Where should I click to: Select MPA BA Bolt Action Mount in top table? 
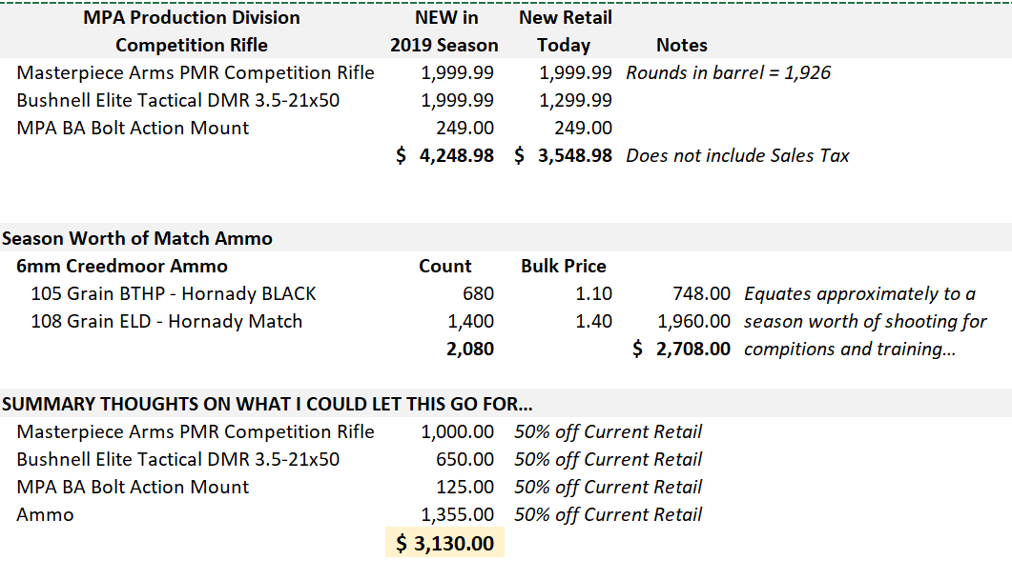pos(133,129)
